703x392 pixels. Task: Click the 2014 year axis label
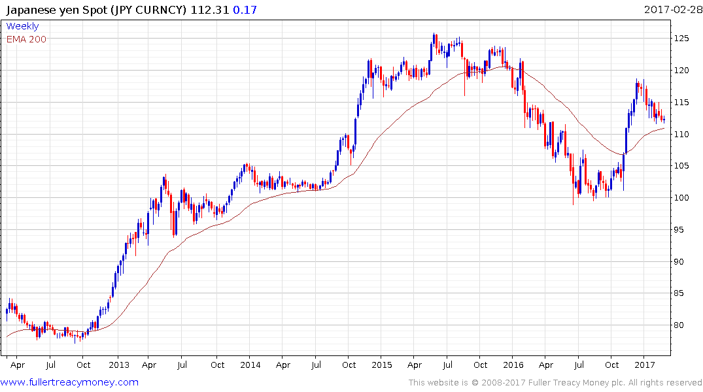coord(250,365)
